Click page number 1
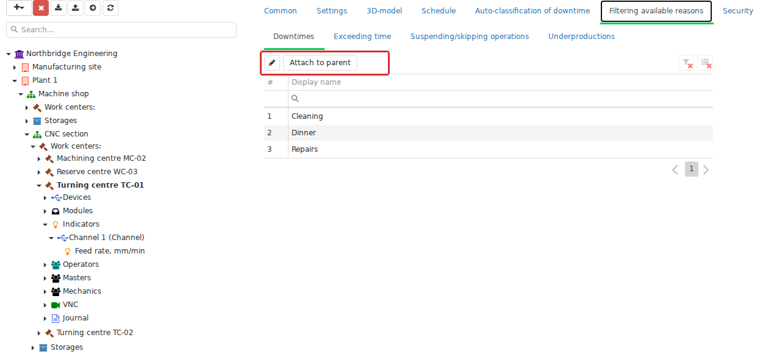Screen dimensions: 760x354 coord(691,169)
